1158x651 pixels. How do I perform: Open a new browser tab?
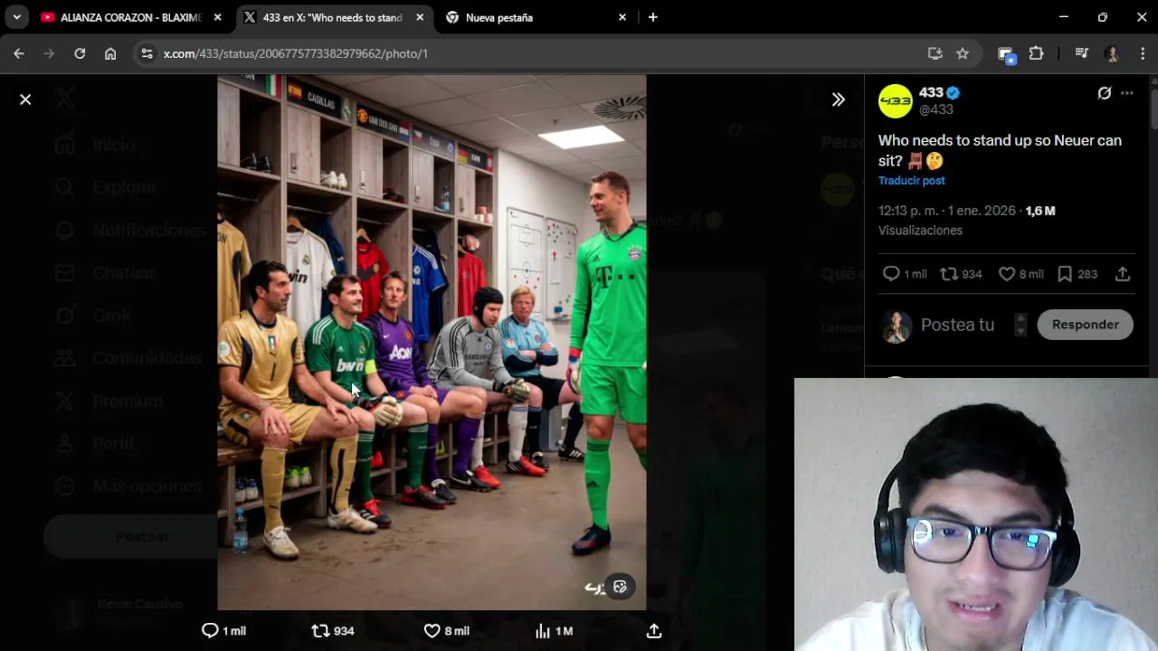click(652, 17)
